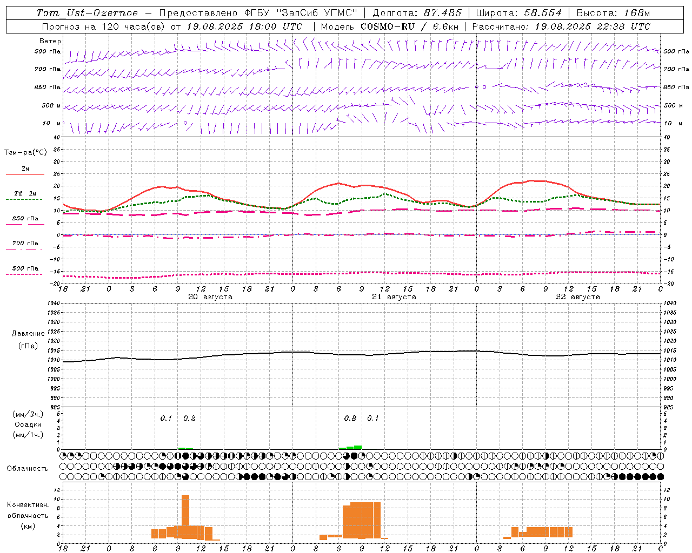Image resolution: width=692 pixels, height=553 pixels.
Task: Click the red 2м temperature legend line
Action: click(25, 174)
